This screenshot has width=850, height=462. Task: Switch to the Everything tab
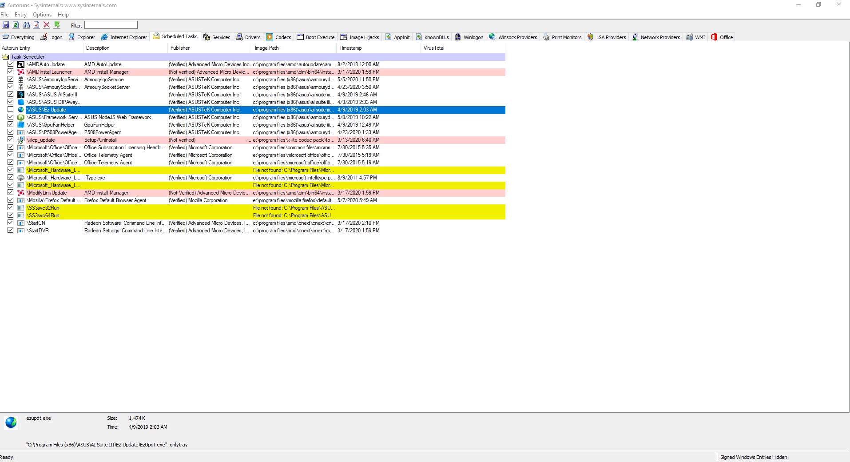click(x=19, y=37)
